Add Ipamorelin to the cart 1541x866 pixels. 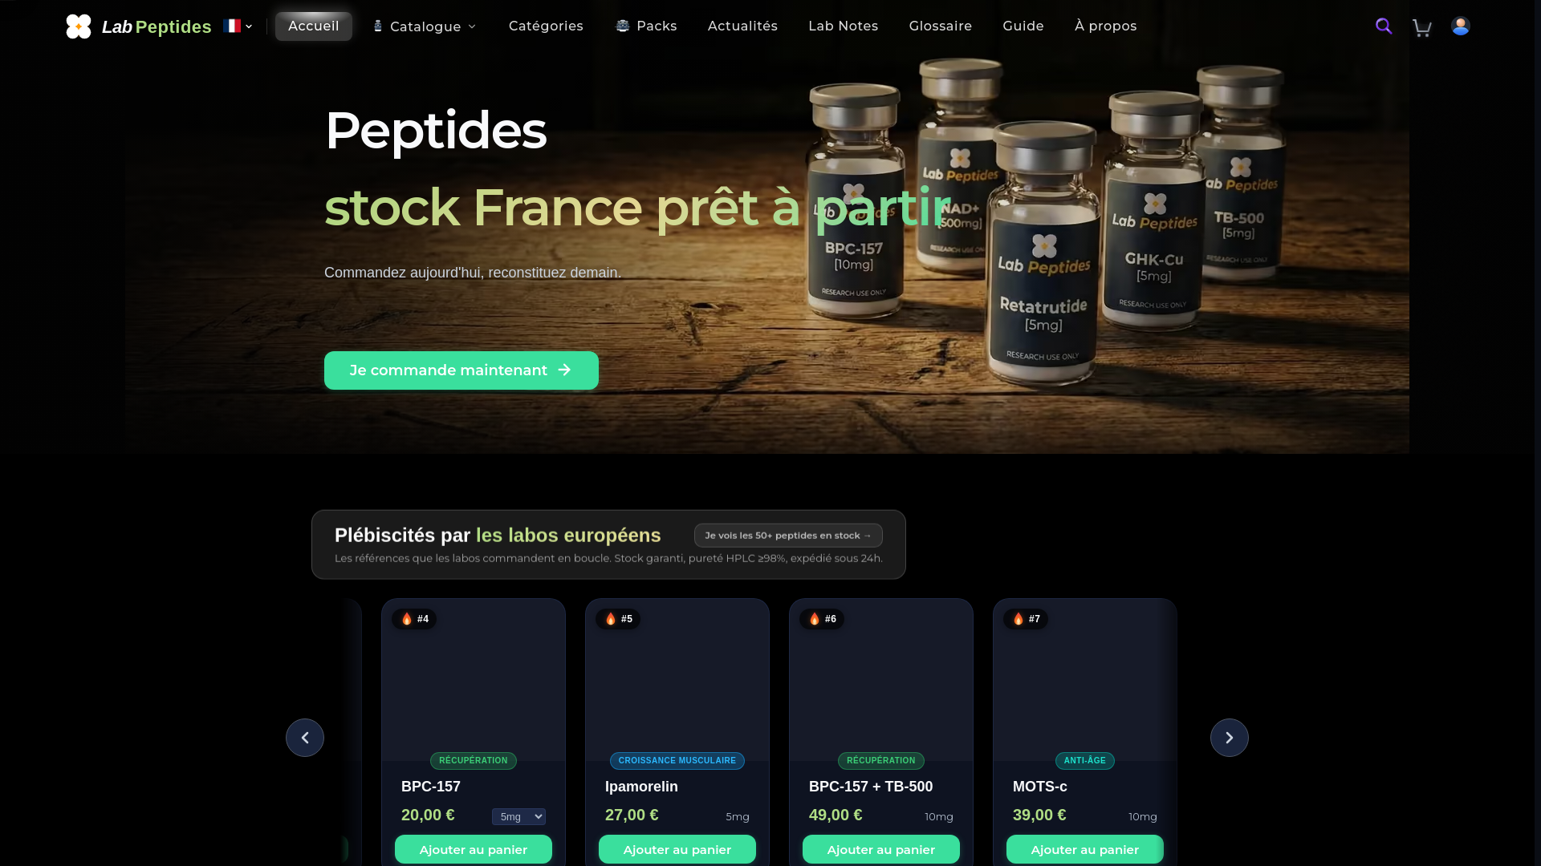(x=677, y=849)
